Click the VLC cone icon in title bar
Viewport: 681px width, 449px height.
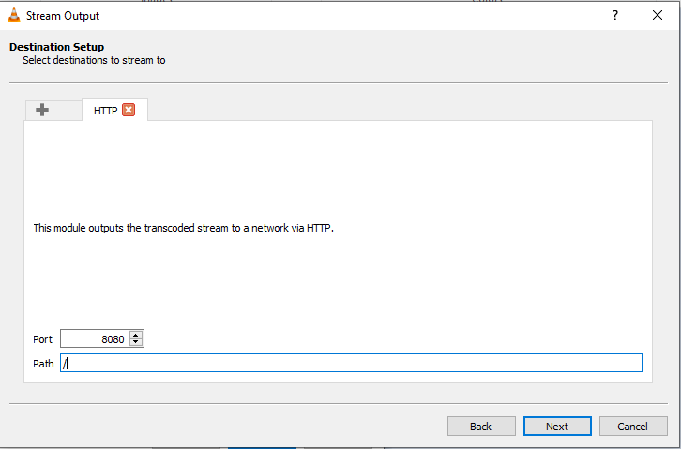[x=14, y=15]
